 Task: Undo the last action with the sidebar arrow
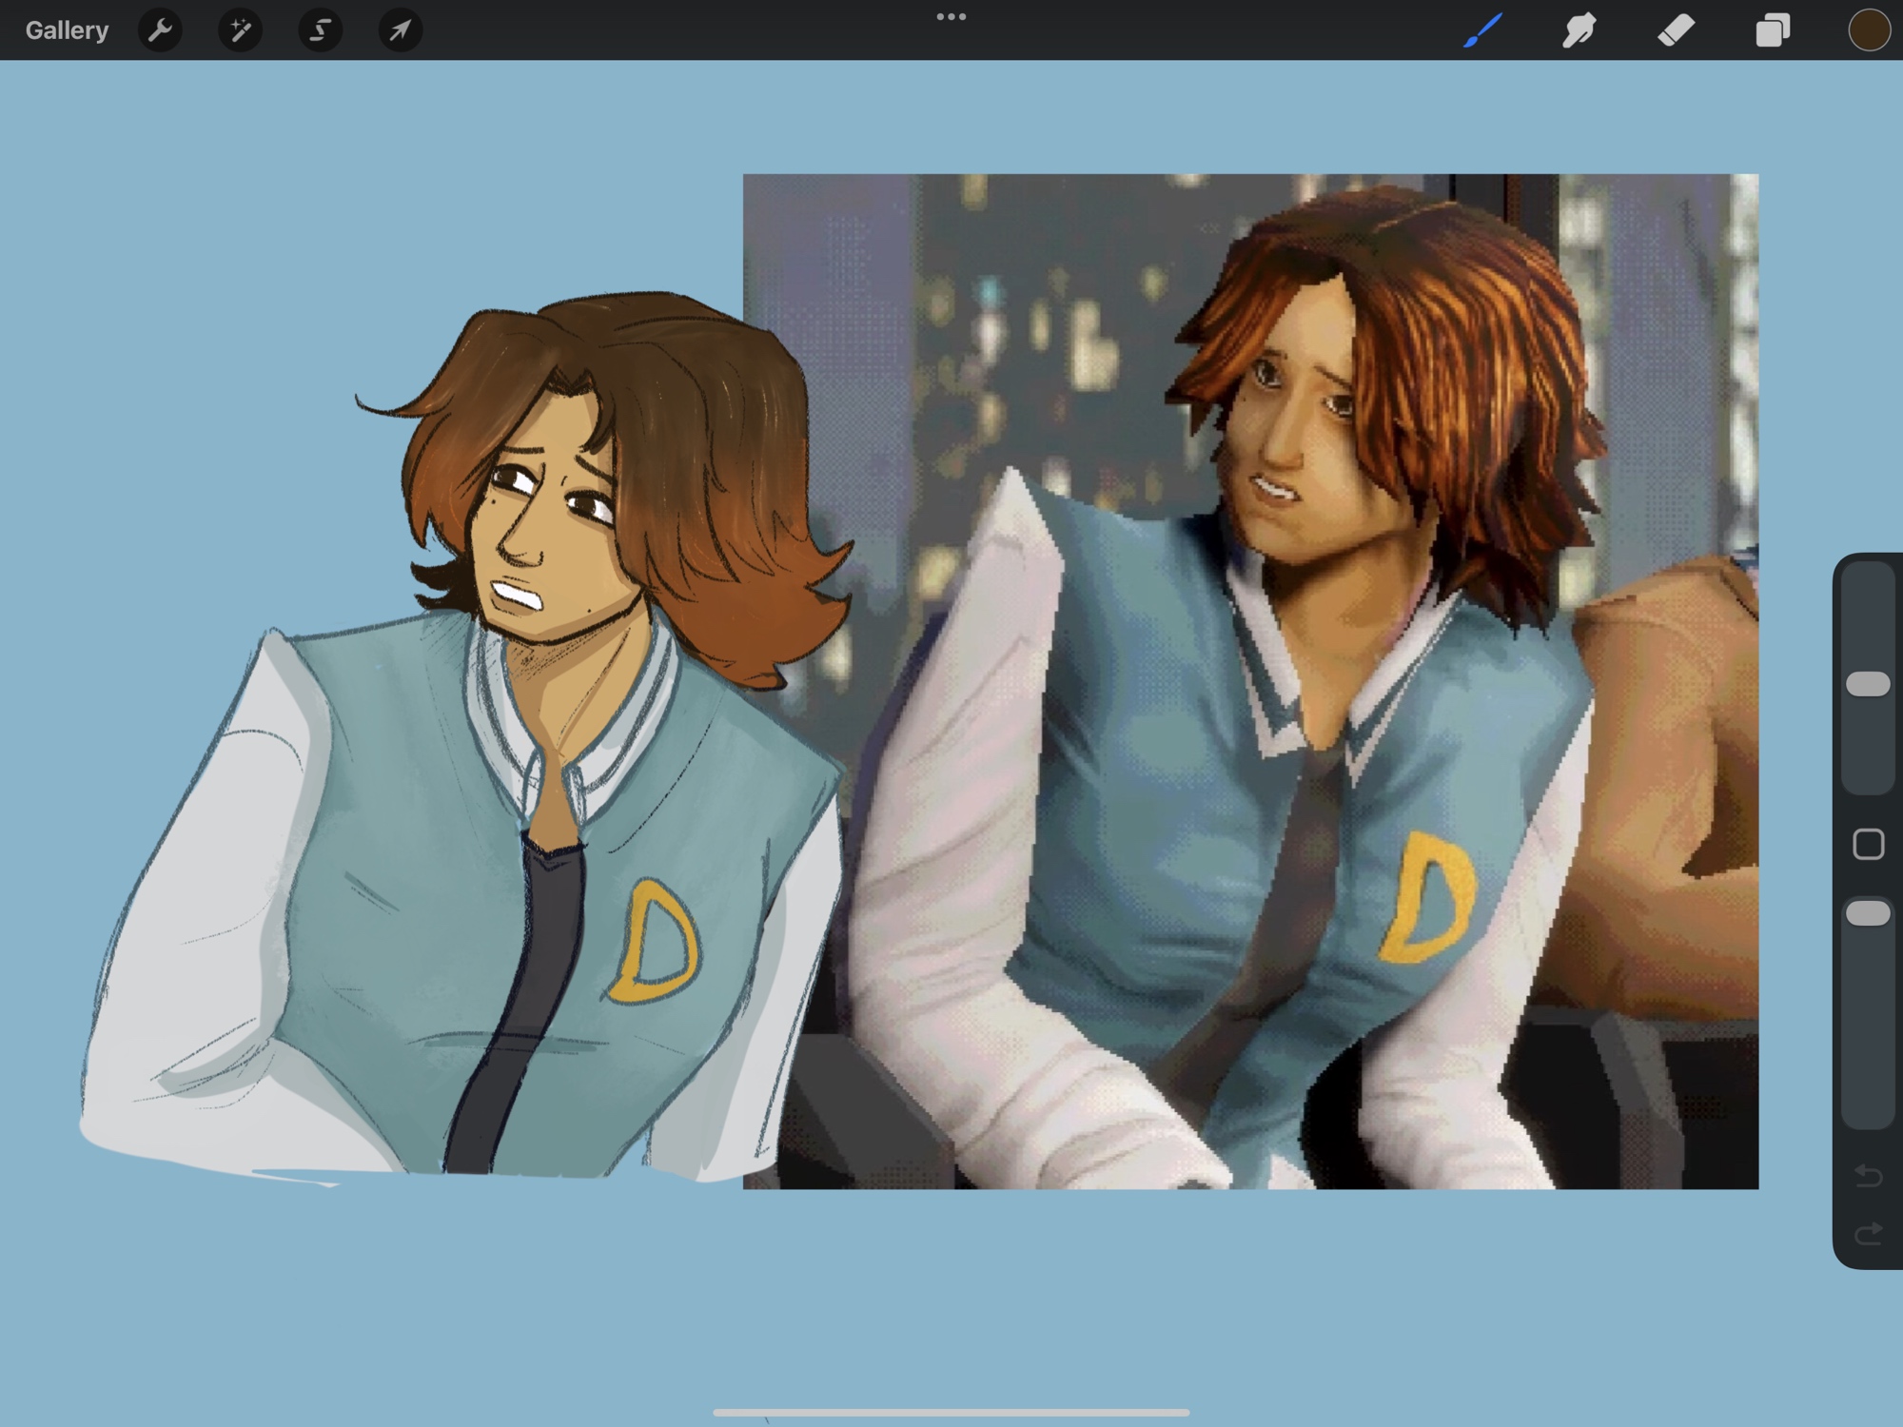point(1868,1177)
